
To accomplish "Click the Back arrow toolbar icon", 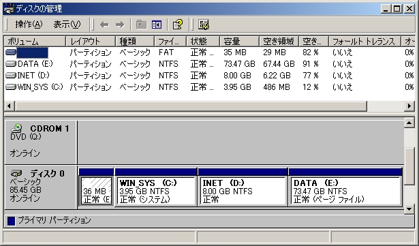I will point(104,25).
